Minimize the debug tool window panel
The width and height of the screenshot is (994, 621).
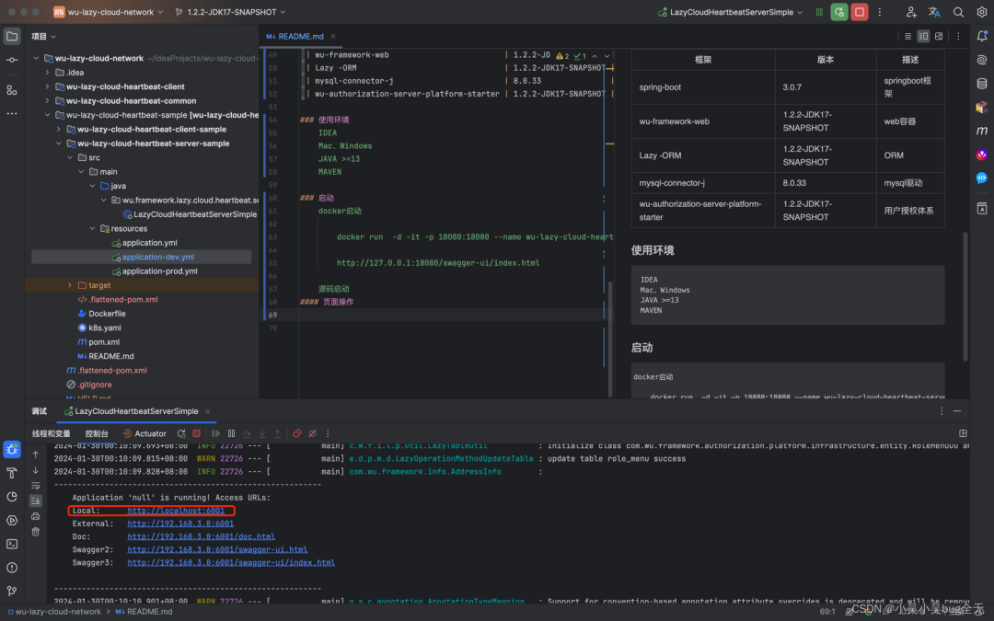pyautogui.click(x=957, y=411)
